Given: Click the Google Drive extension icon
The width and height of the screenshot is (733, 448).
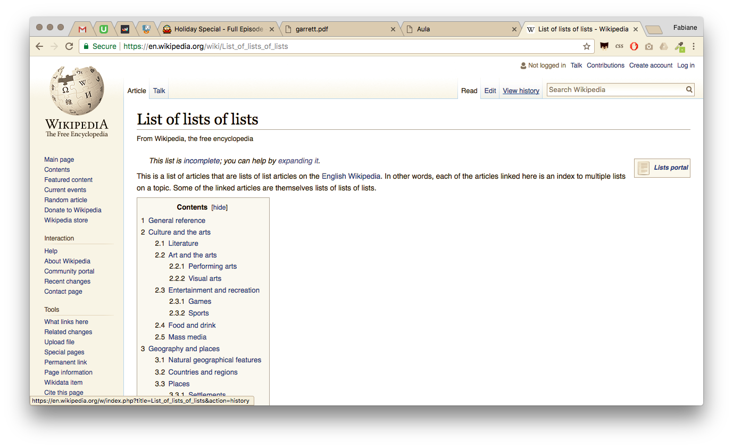Looking at the screenshot, I should coord(664,46).
